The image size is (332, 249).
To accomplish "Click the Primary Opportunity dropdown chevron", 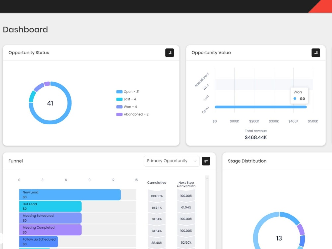I will pyautogui.click(x=195, y=161).
